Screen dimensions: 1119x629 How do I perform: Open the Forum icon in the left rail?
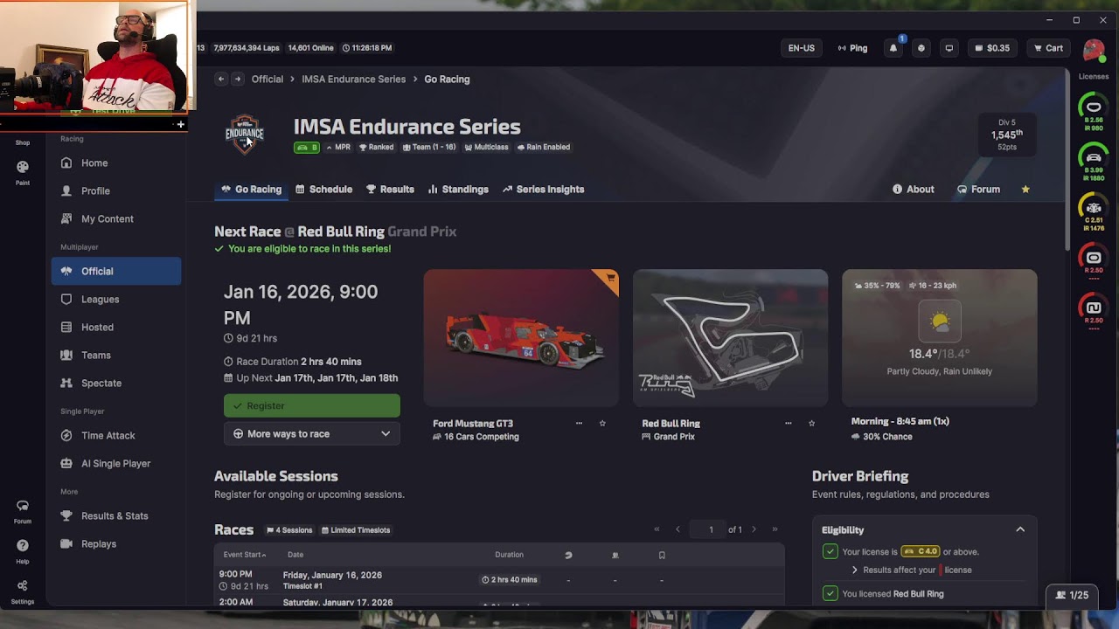pyautogui.click(x=23, y=511)
